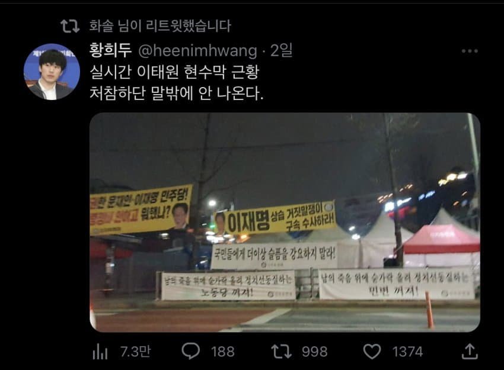Click the 1374 likes count
Viewport: 504px width, 370px height.
tap(407, 352)
